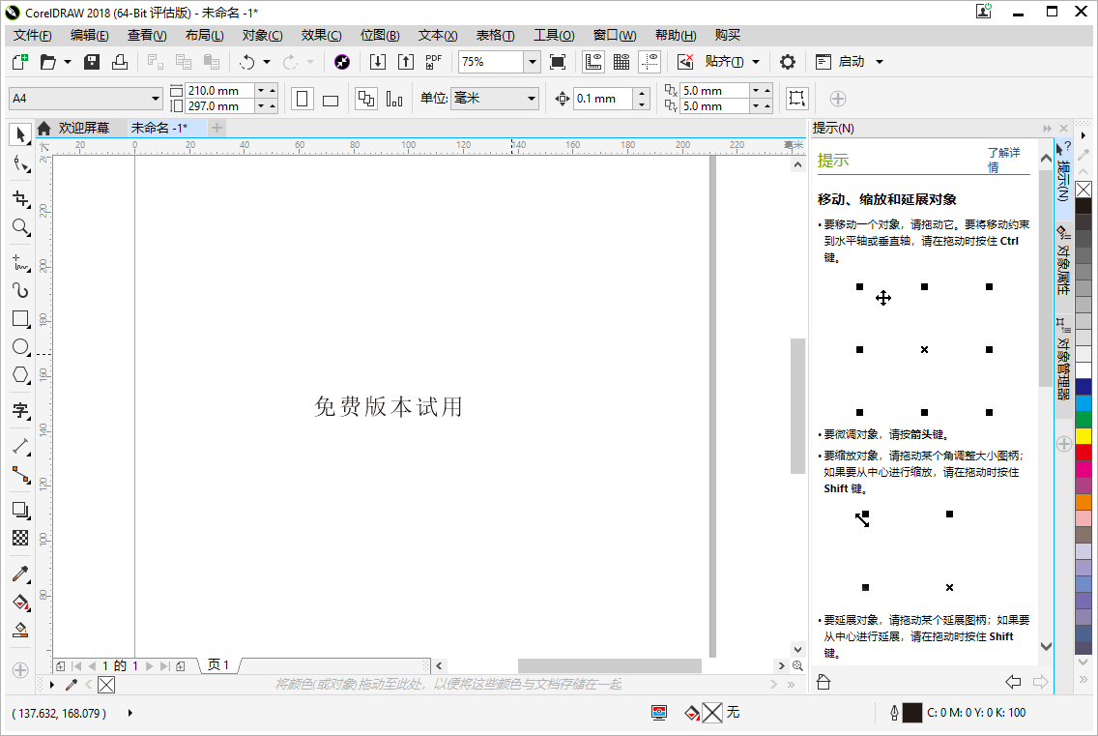Toggle treat as filled button
This screenshot has height=736, width=1098.
pyautogui.click(x=796, y=98)
